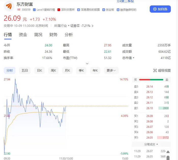Click the 今开 value 24.00
178x160 pixels.
48,45
